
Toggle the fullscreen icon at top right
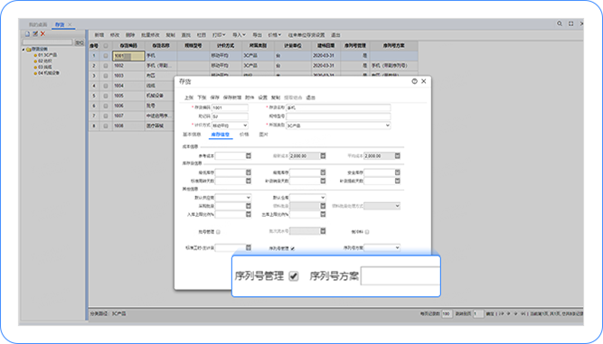[x=571, y=23]
